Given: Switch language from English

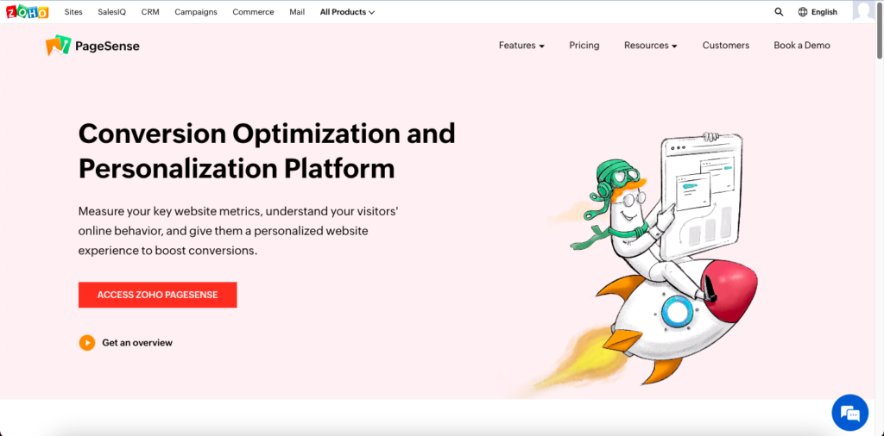Looking at the screenshot, I should [x=824, y=12].
